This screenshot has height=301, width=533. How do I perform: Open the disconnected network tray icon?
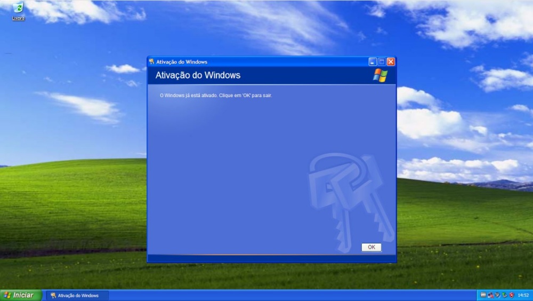(490, 295)
